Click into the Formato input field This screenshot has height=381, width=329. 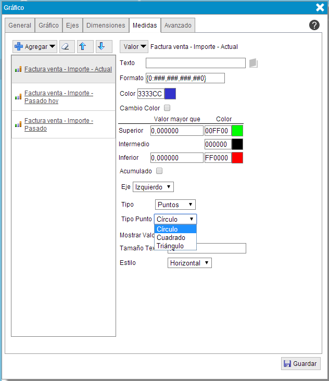185,78
